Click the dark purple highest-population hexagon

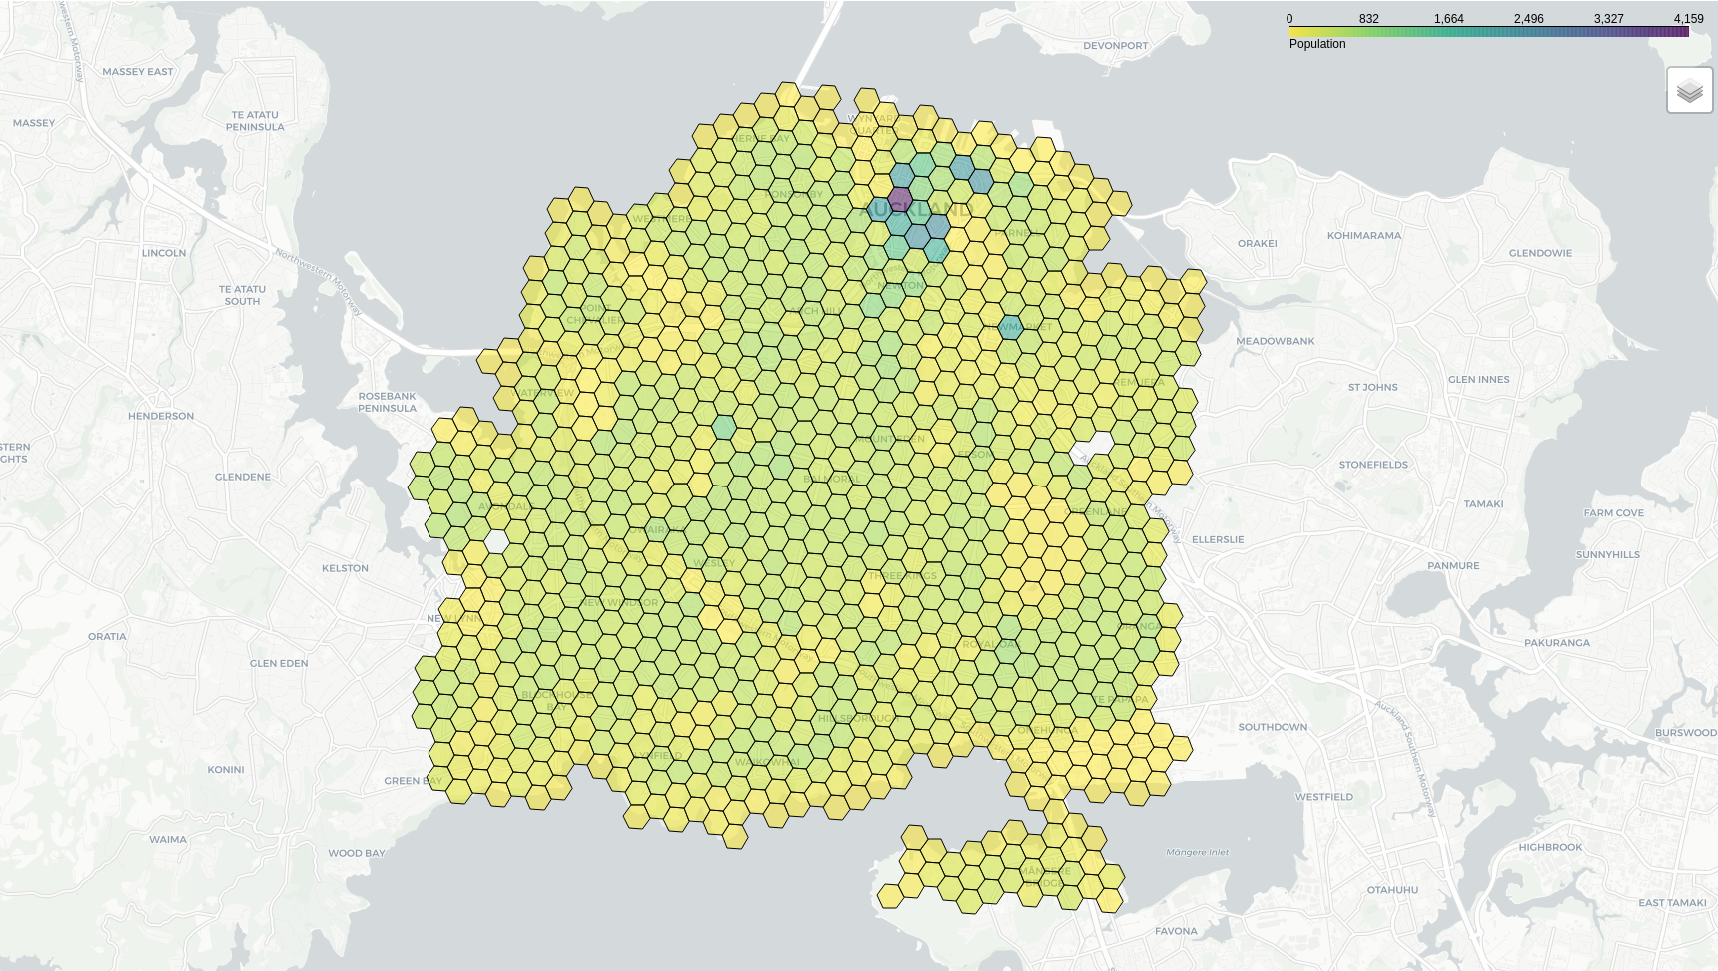pyautogui.click(x=900, y=199)
